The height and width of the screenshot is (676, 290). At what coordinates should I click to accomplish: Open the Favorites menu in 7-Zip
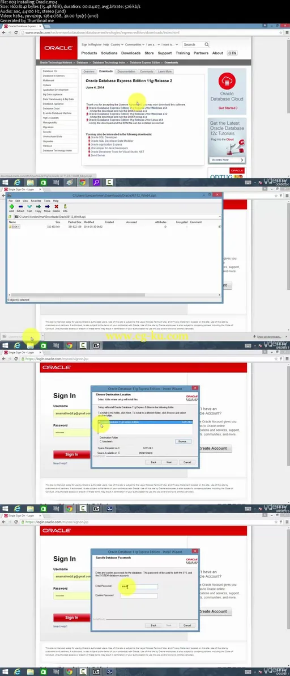(x=36, y=201)
